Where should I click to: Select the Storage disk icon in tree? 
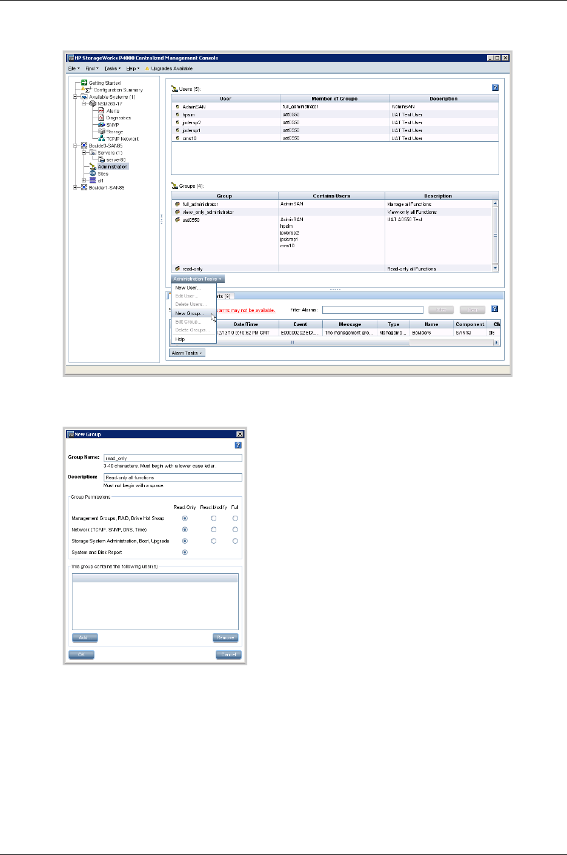pos(102,131)
